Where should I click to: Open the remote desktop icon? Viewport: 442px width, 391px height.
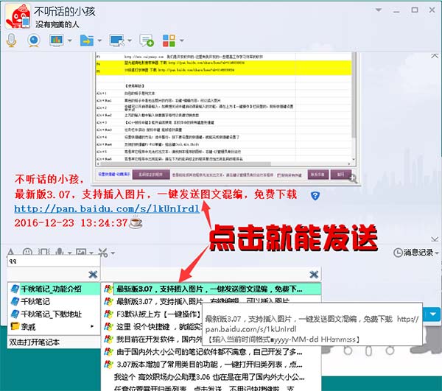(117, 40)
